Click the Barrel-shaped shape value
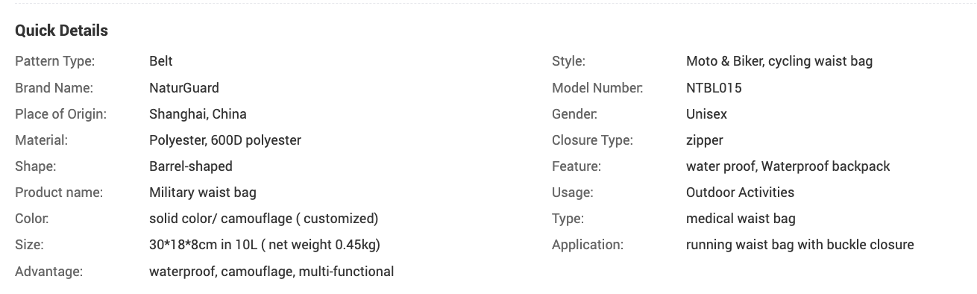The image size is (977, 294). (x=191, y=166)
